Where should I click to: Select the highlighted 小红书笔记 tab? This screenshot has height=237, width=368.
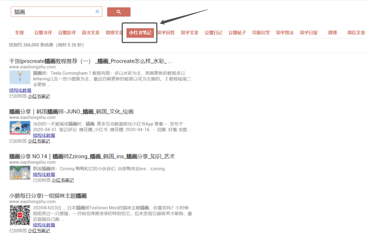point(140,33)
